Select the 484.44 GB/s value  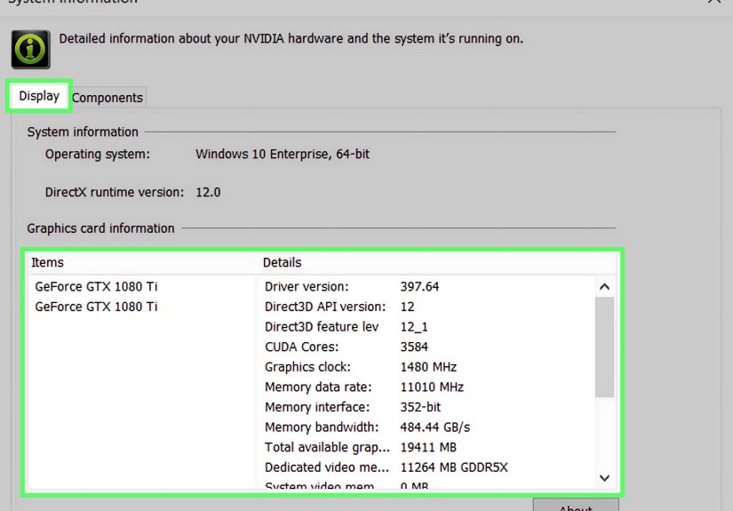[x=434, y=427]
